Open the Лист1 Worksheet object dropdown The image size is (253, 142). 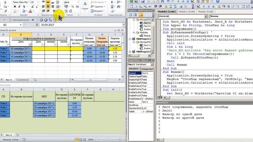tap(152, 64)
